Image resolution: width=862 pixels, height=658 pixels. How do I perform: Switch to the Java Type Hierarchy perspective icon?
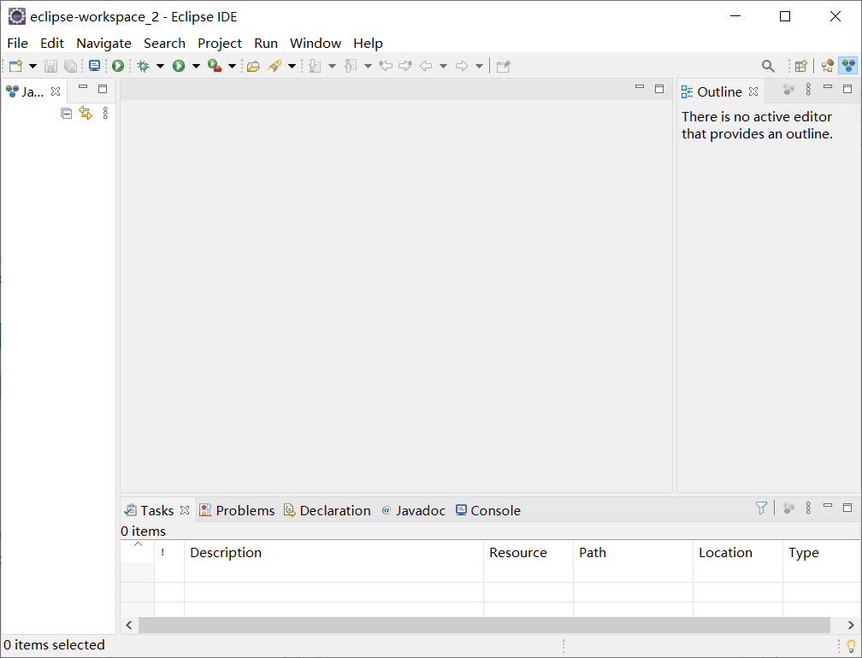click(x=828, y=67)
